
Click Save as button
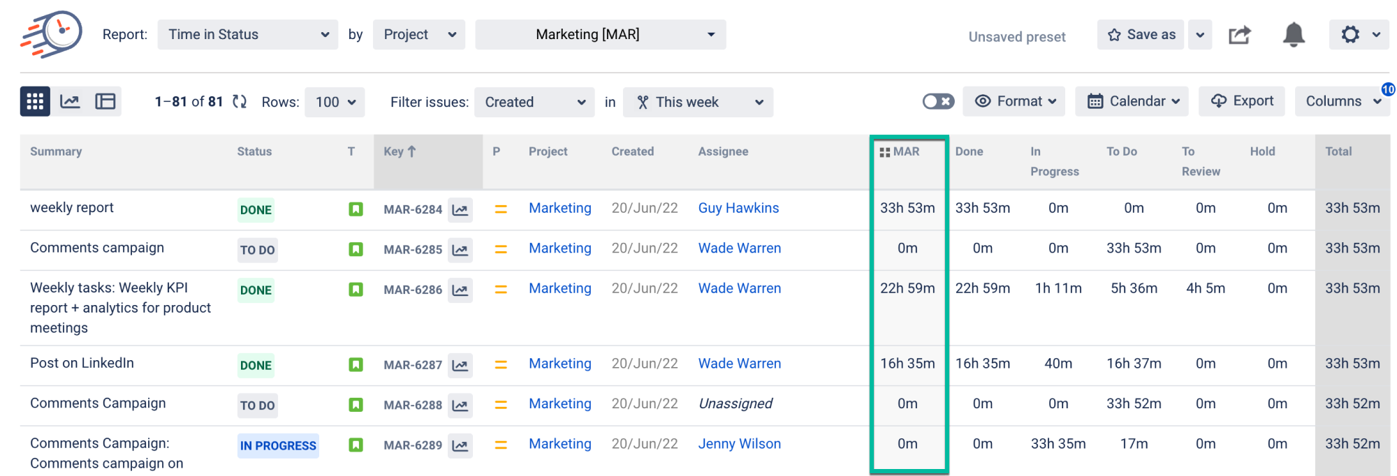[1141, 35]
